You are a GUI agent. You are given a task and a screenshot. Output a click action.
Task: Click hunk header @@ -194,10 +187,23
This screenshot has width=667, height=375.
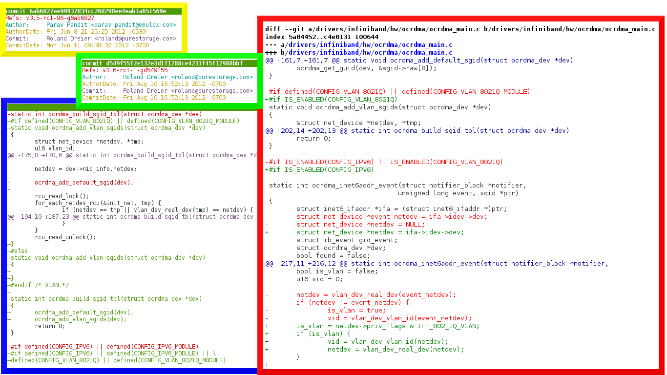pos(130,217)
